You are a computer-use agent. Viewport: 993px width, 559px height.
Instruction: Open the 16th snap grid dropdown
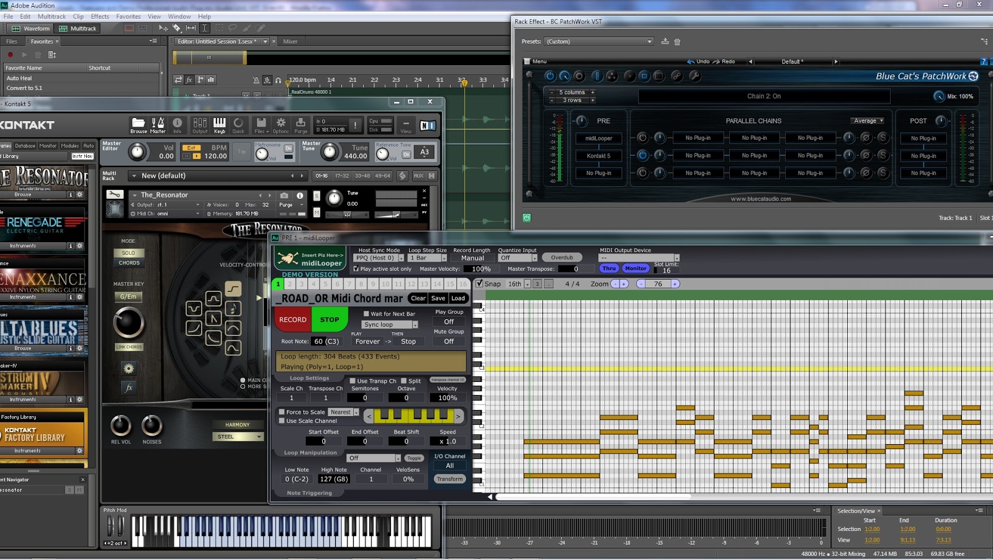(518, 284)
